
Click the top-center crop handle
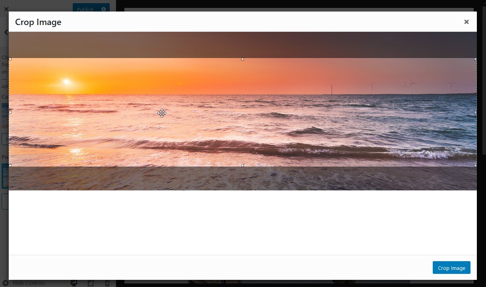coord(242,59)
